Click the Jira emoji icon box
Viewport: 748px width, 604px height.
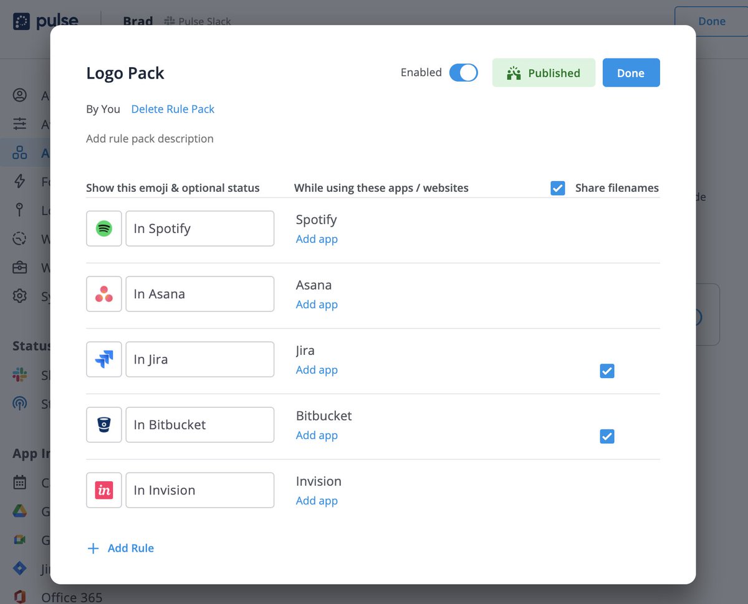(x=104, y=359)
